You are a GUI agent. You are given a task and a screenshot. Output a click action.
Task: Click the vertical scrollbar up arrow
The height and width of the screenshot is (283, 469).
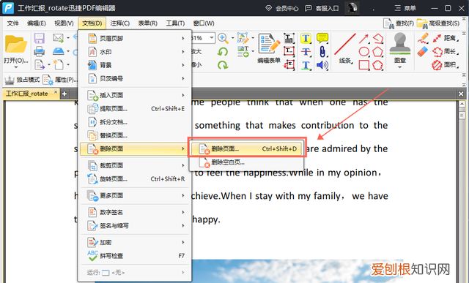pyautogui.click(x=462, y=104)
